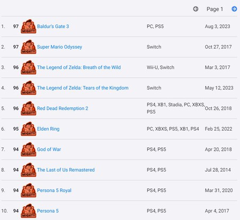Open the Elden Ring link
The width and height of the screenshot is (240, 220).
click(48, 129)
